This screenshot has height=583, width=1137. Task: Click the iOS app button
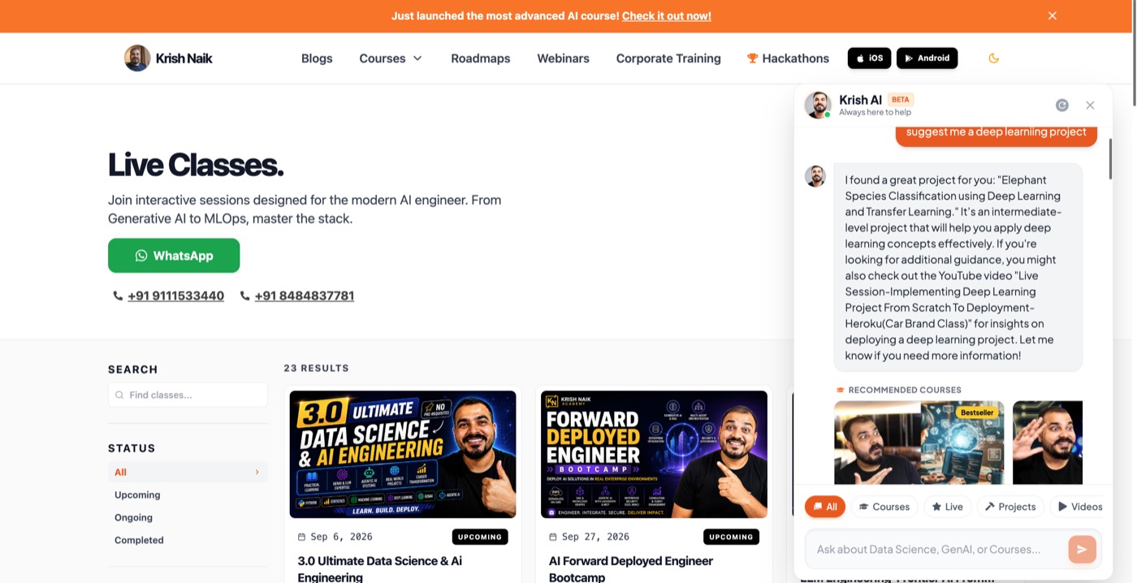[x=869, y=58]
